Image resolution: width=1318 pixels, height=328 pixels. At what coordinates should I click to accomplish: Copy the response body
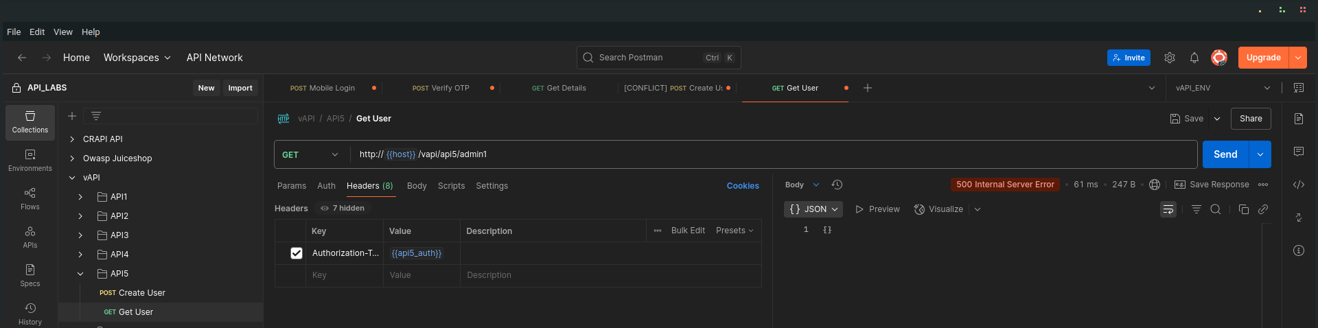tap(1244, 209)
